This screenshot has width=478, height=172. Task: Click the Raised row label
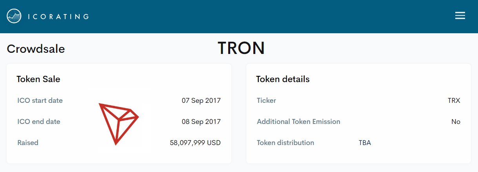click(x=28, y=143)
